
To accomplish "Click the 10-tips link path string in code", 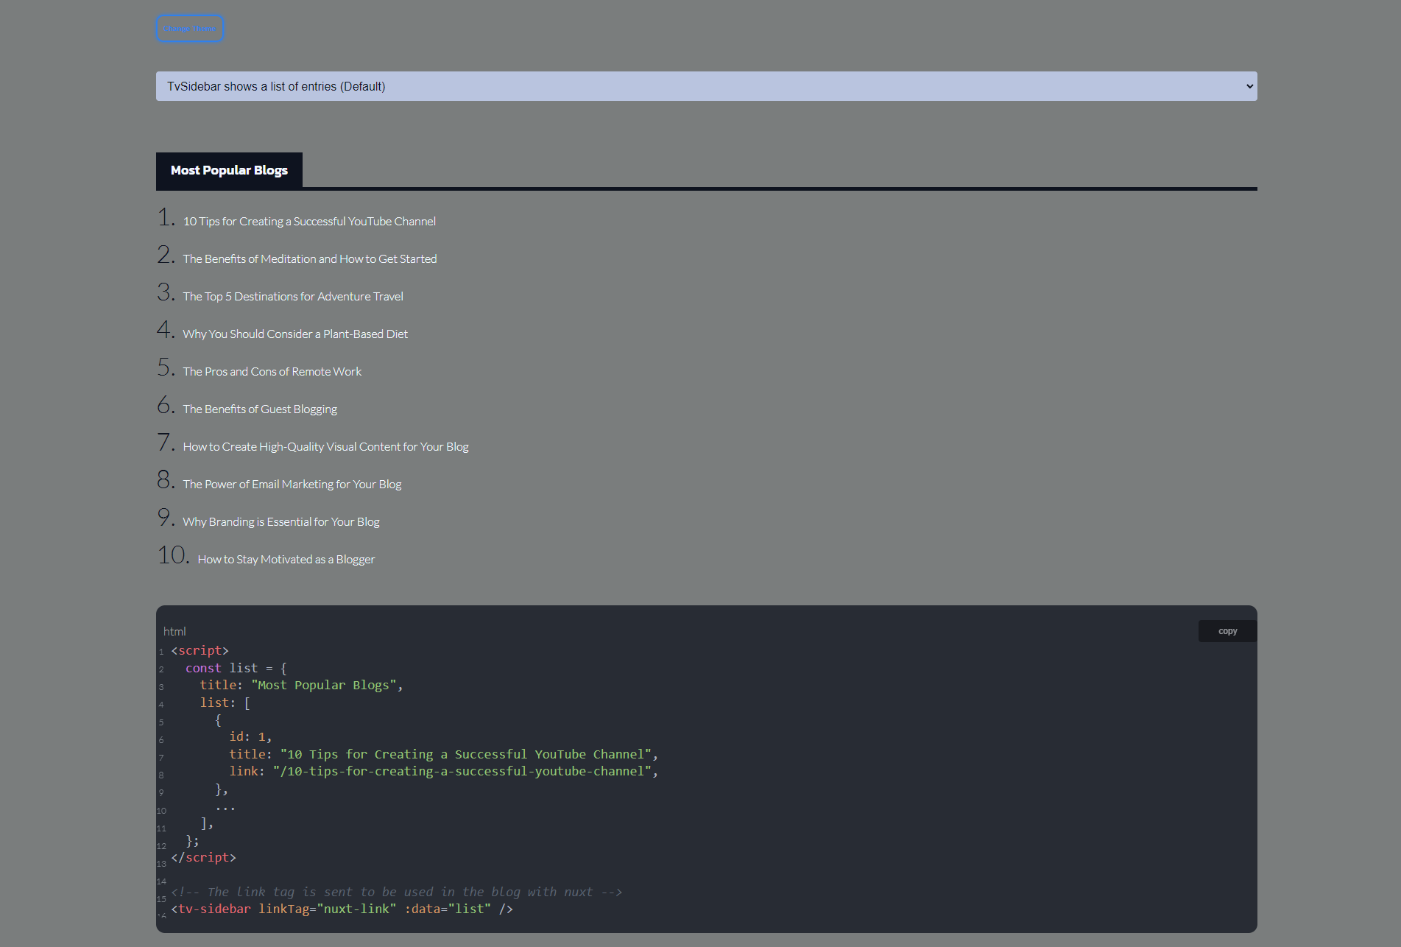I will coord(462,771).
